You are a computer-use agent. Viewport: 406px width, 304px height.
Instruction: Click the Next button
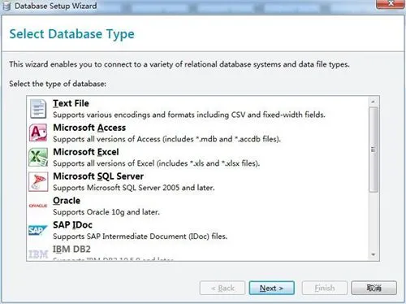click(x=271, y=288)
